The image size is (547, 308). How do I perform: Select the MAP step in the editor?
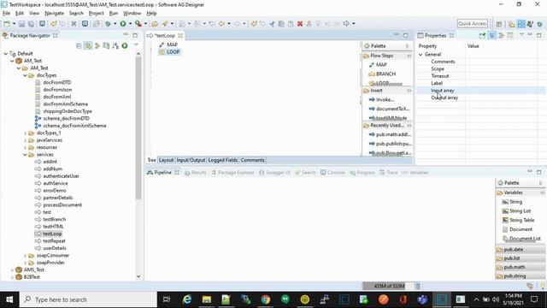(169, 44)
